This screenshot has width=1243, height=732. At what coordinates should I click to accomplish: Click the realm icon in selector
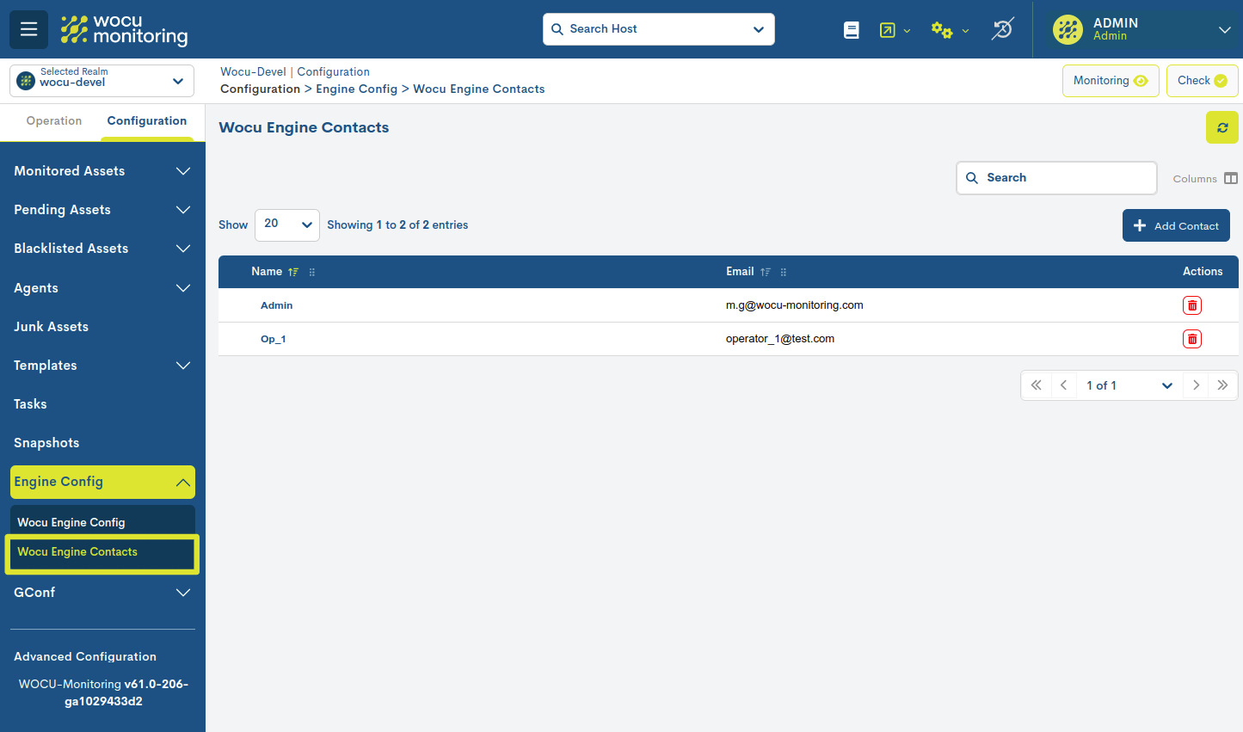[26, 81]
